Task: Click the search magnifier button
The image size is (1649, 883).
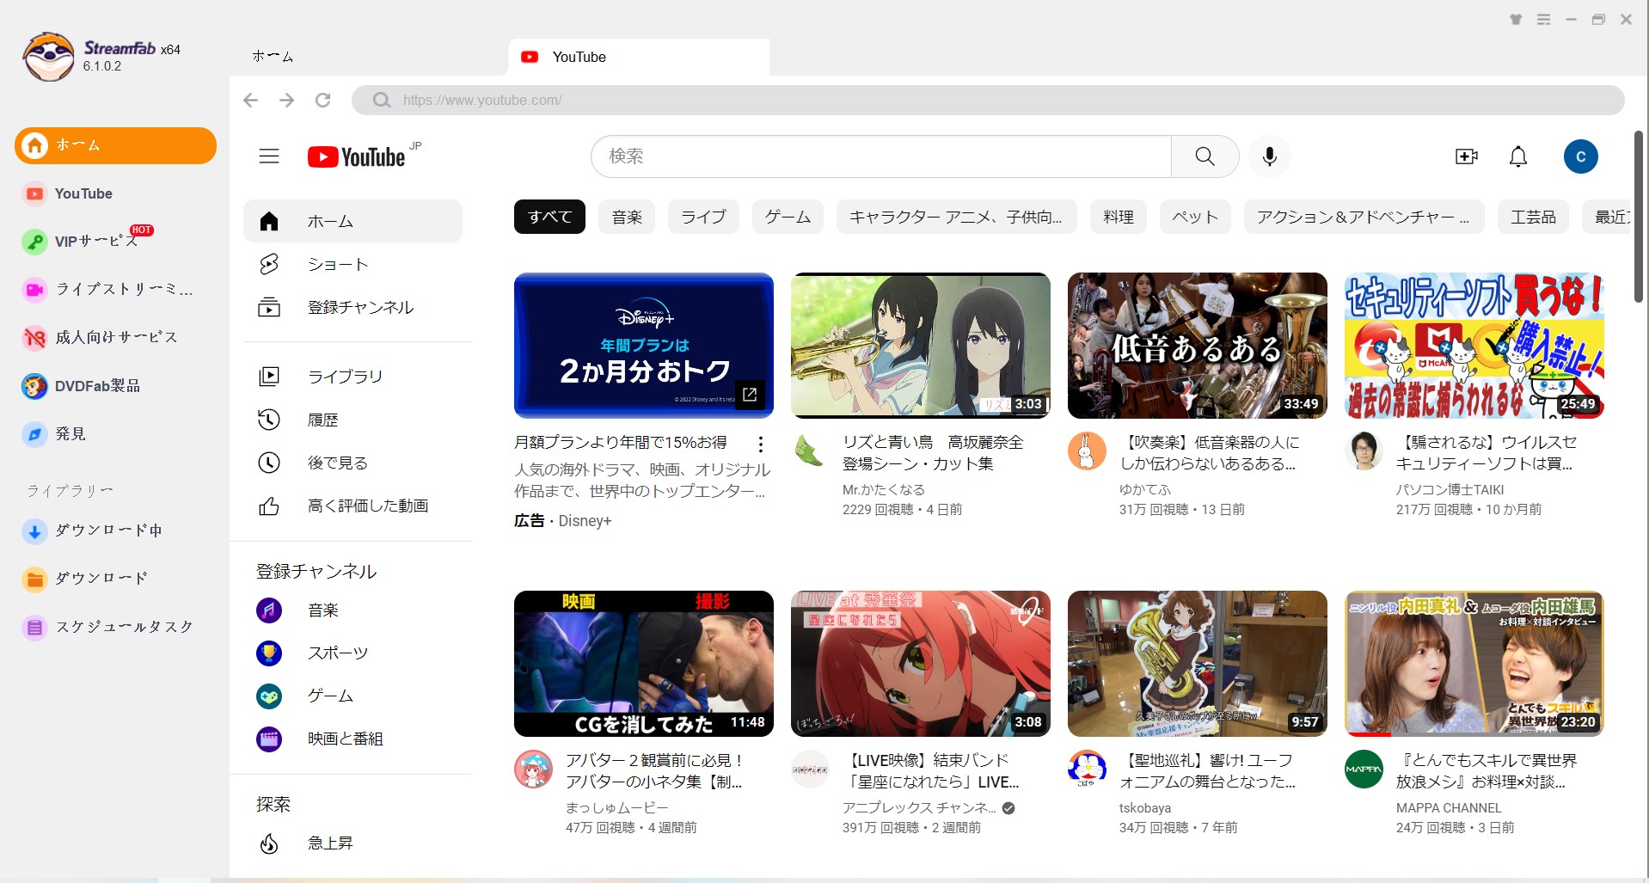Action: click(x=1205, y=156)
